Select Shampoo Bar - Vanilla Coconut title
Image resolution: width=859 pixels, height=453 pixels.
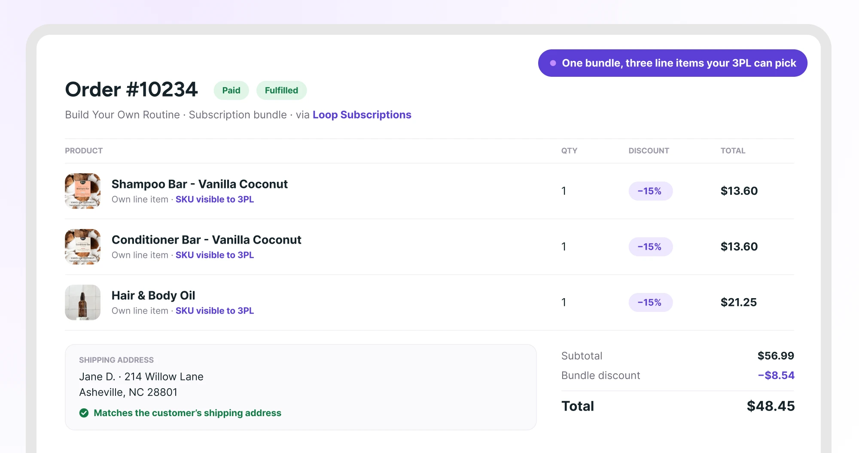coord(199,184)
